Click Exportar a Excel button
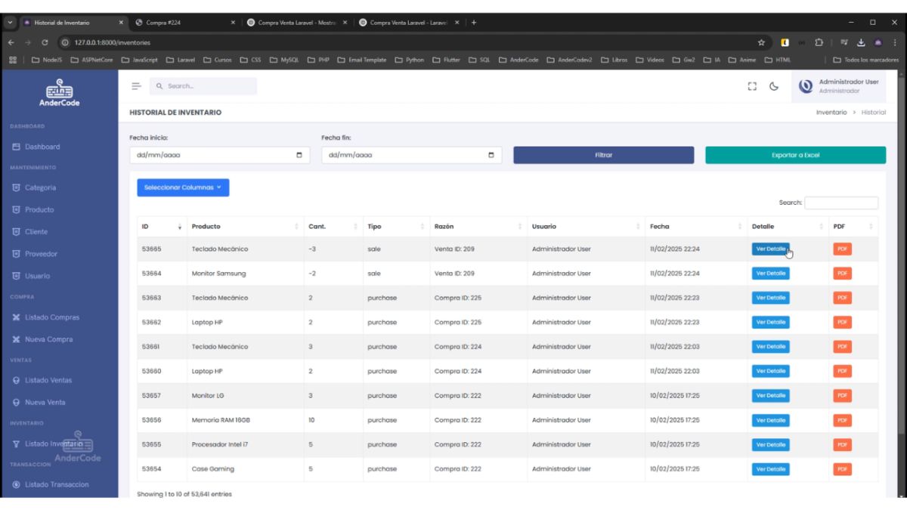The height and width of the screenshot is (510, 907). [795, 155]
